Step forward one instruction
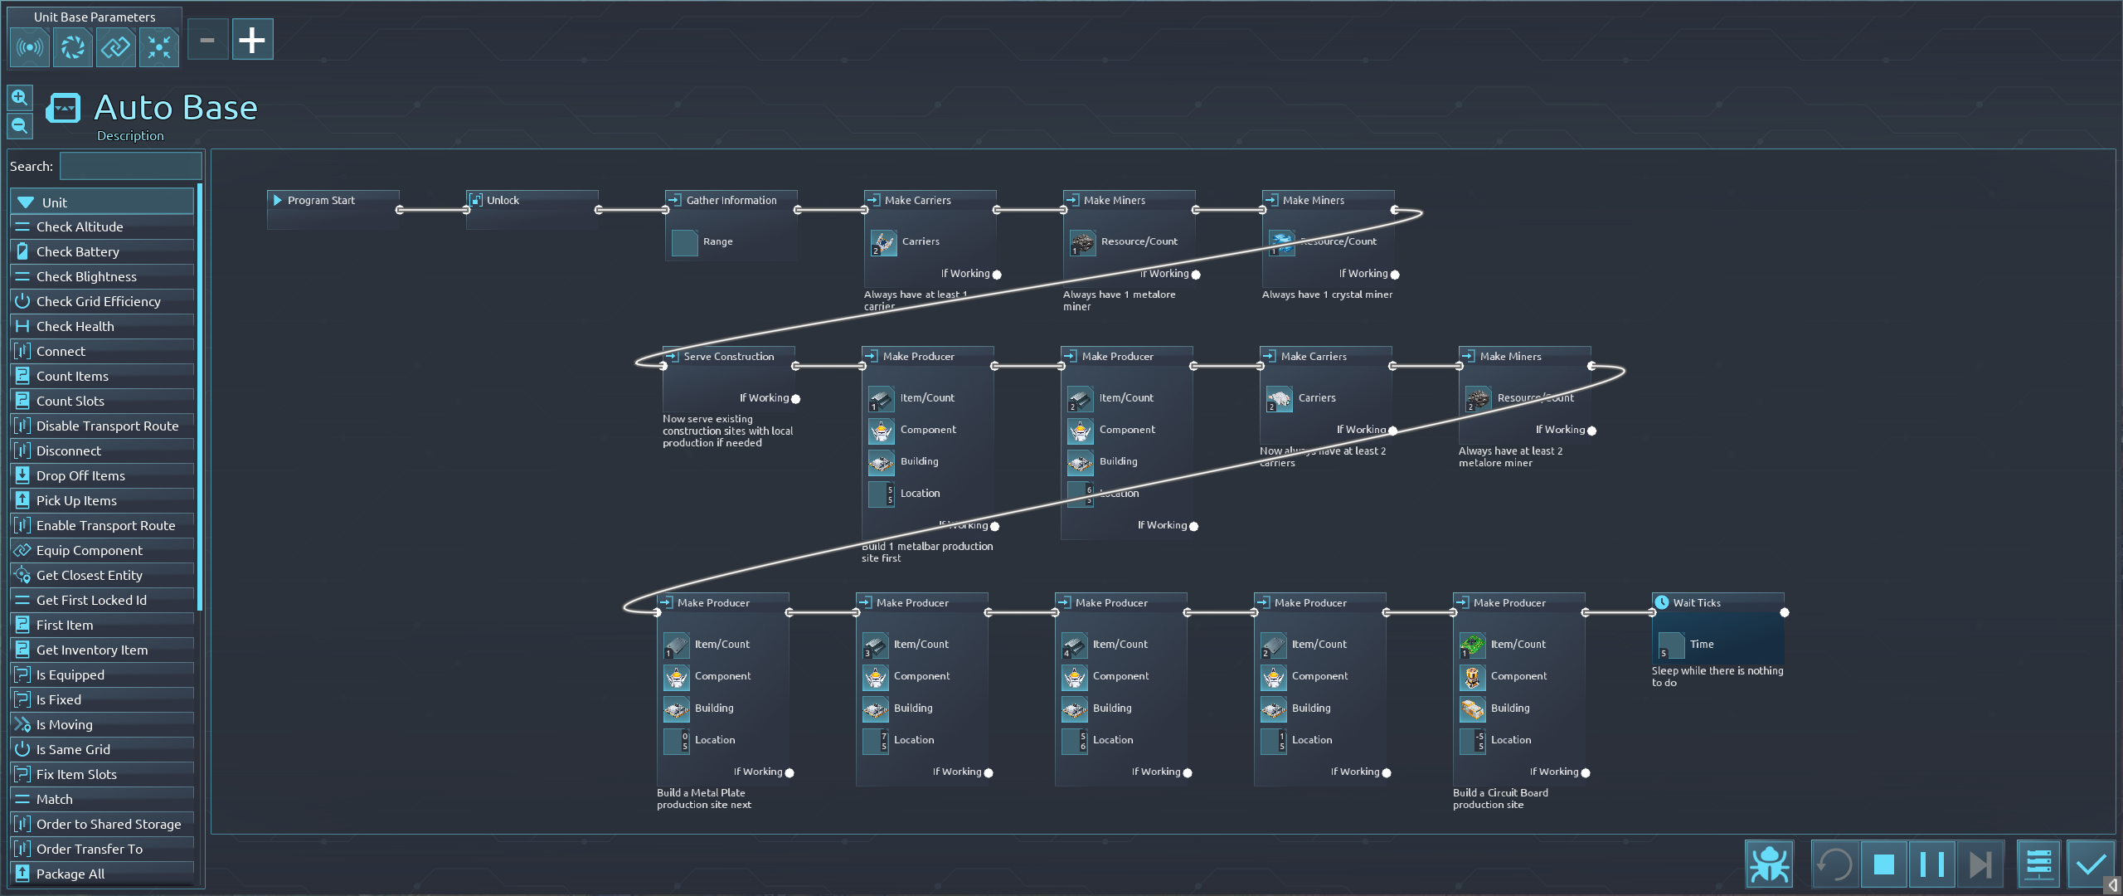 click(1980, 864)
